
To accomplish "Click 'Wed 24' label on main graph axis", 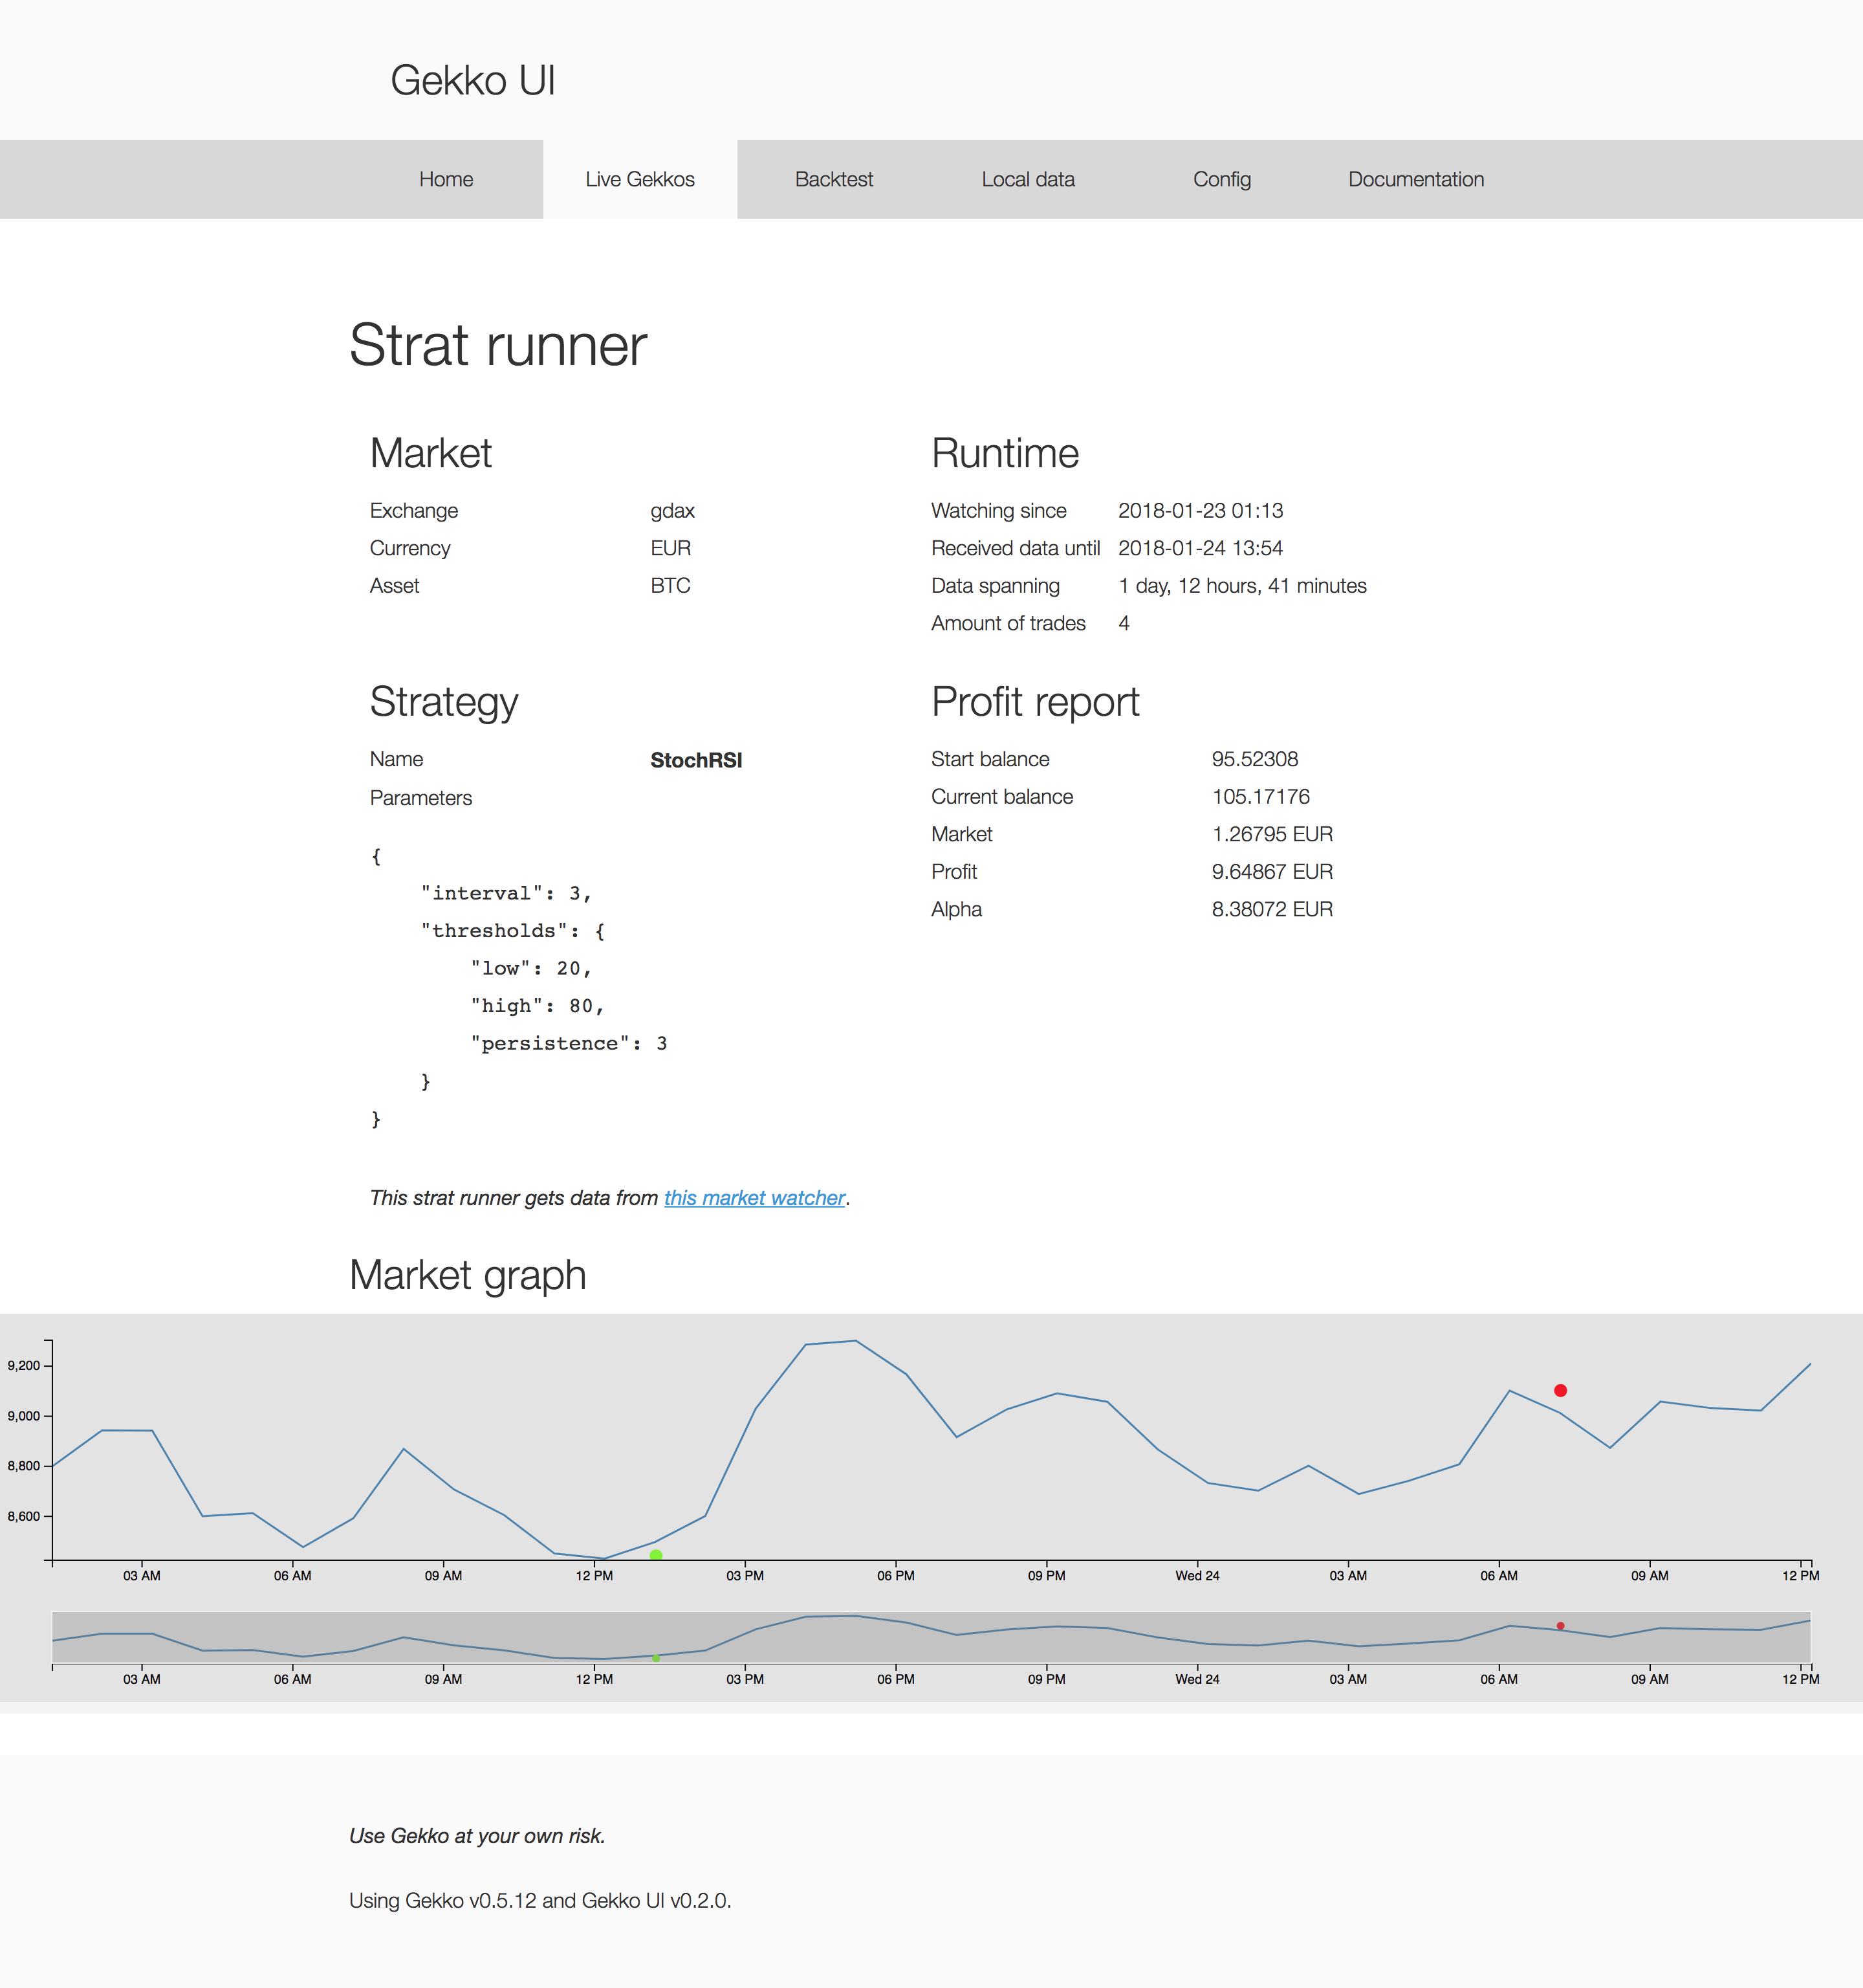I will pos(1197,1575).
